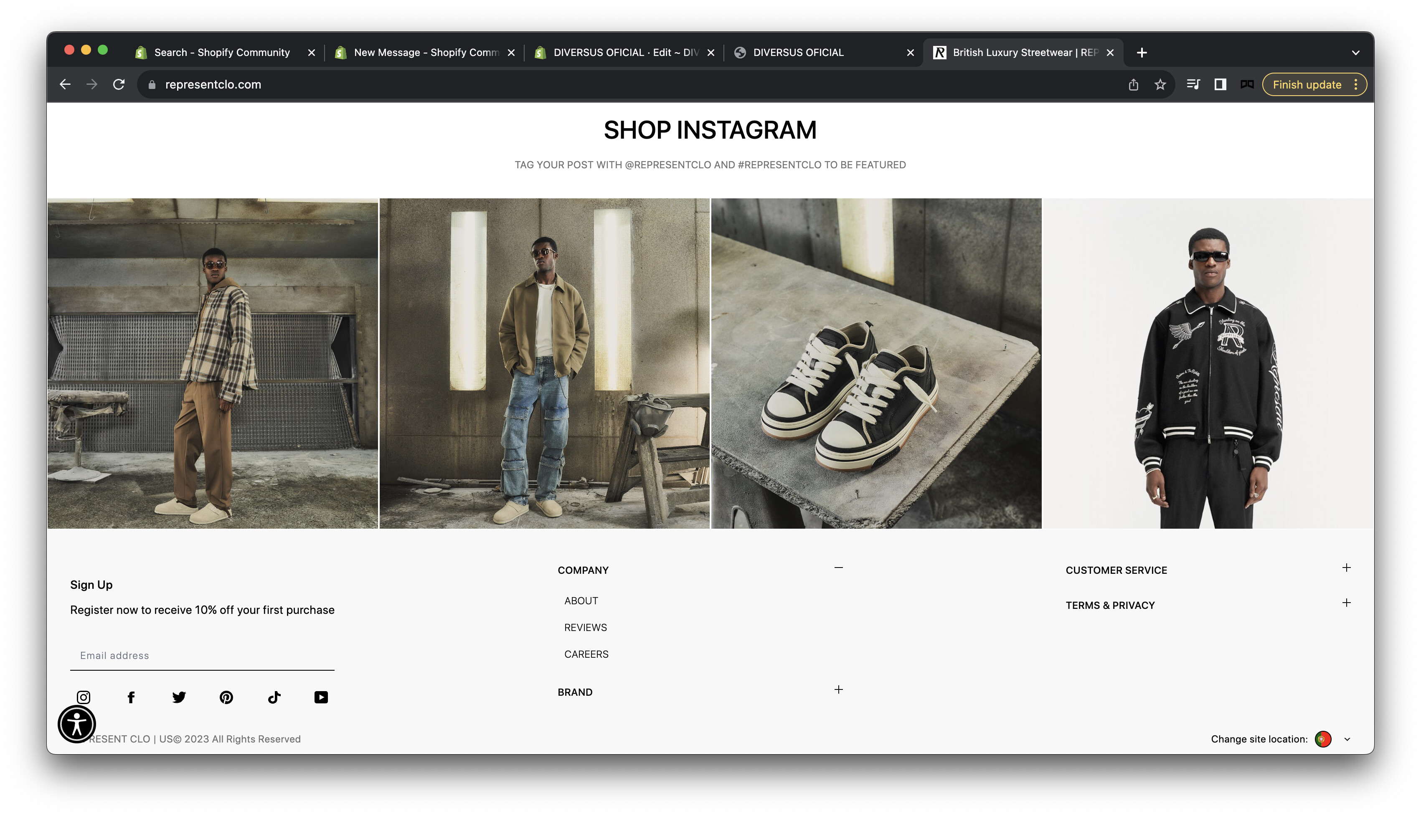This screenshot has width=1421, height=816.
Task: Collapse the COMPANY footer section
Action: 839,568
